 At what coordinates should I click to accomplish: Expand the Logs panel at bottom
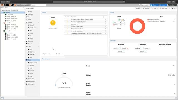tap(176, 98)
